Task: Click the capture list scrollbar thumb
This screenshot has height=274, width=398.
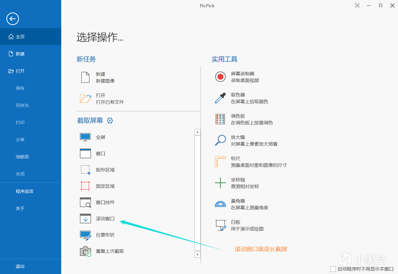Action: (198, 192)
